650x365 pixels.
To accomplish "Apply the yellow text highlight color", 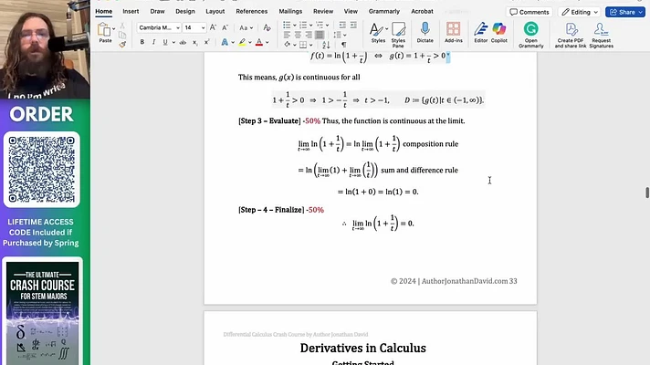I will click(242, 42).
